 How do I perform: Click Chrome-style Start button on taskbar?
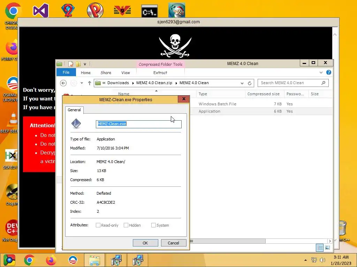[x=9, y=260]
